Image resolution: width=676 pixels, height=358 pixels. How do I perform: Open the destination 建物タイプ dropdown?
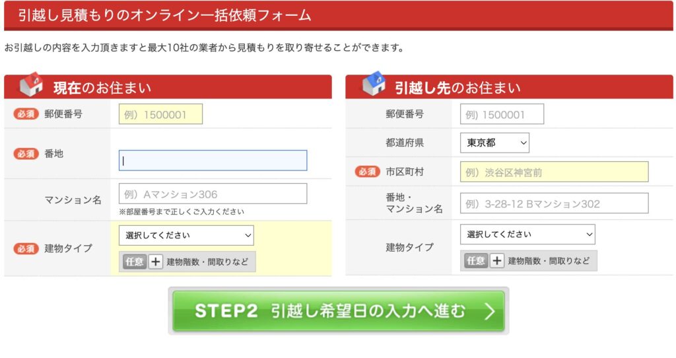tap(527, 234)
